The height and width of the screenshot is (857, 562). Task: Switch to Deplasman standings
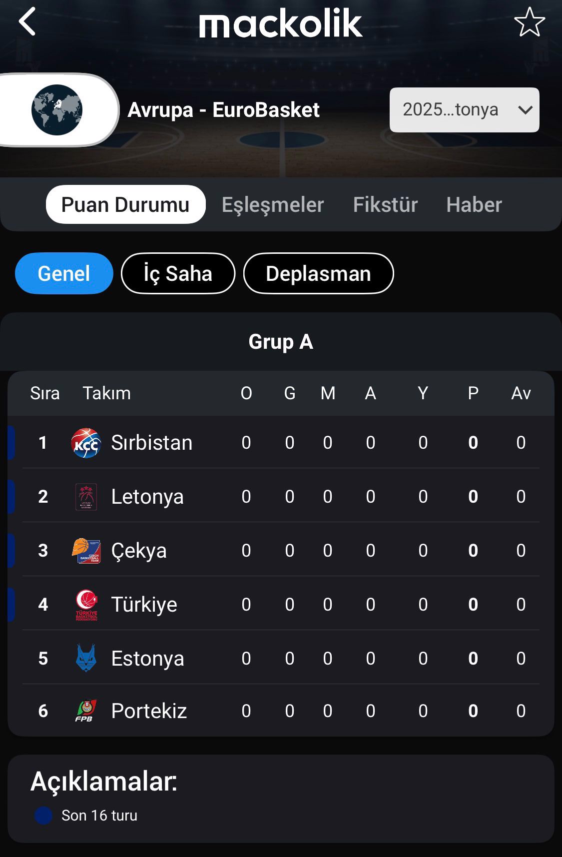(318, 273)
